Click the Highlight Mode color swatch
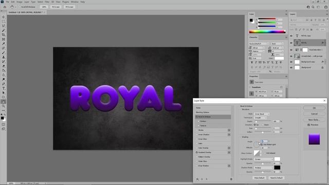The image size is (329, 185). pyautogui.click(x=277, y=159)
